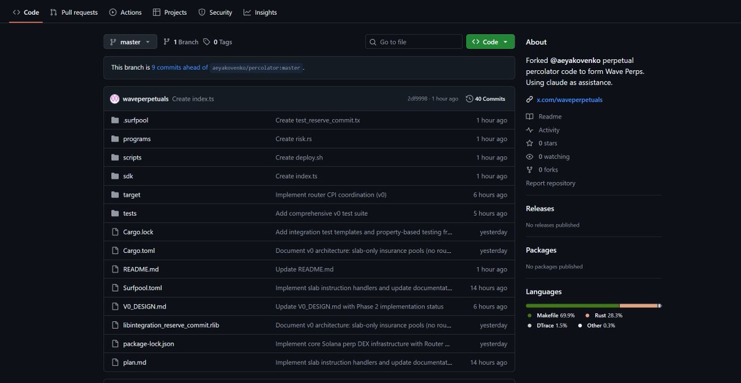Switch to the Insights tab
The height and width of the screenshot is (383, 741).
point(260,12)
